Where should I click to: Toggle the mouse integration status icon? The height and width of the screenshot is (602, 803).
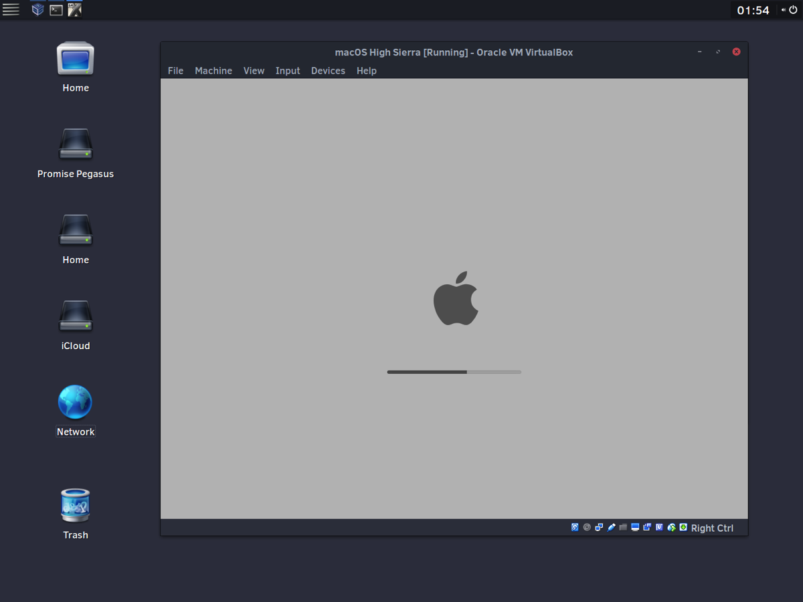(x=671, y=527)
